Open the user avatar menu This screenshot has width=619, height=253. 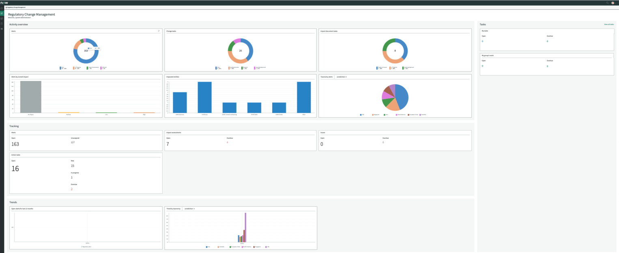click(613, 2)
